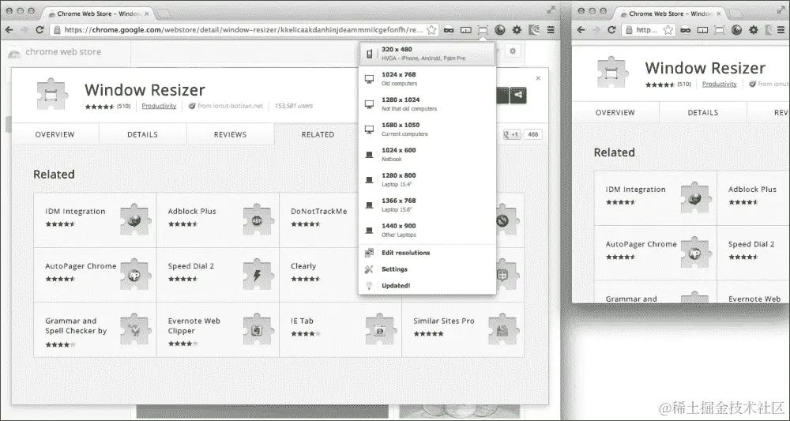Open IDM Integration card in right window
Screen dimensions: 790x421
pos(656,198)
